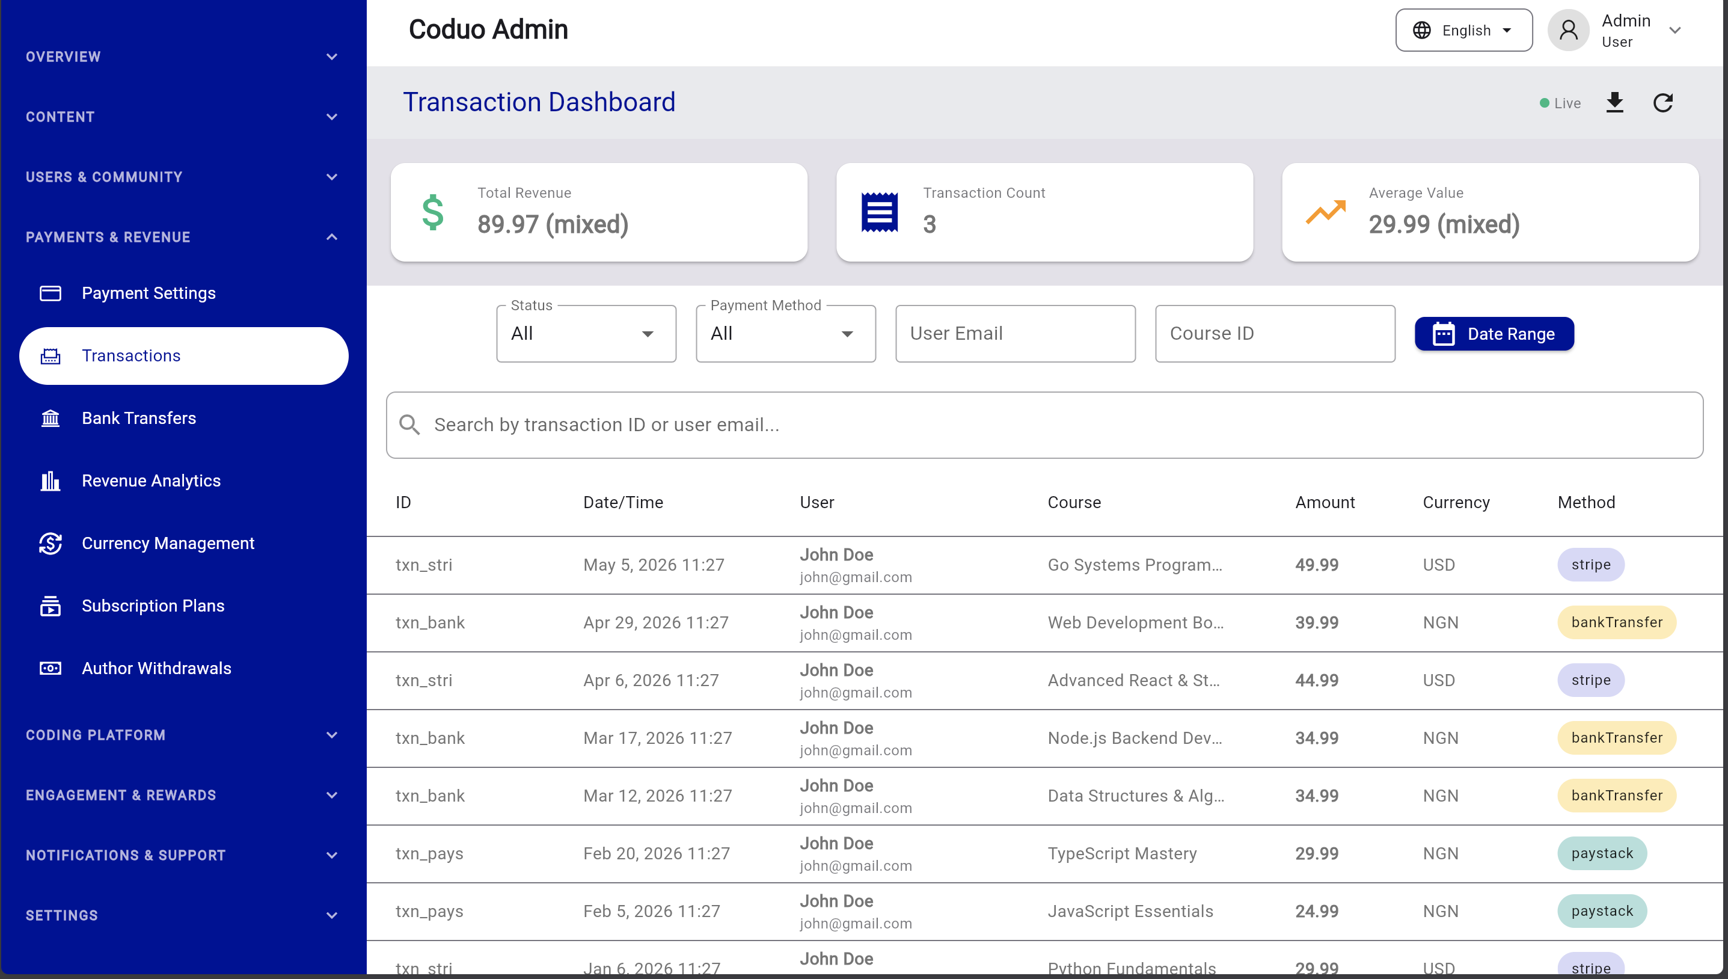Go to Bank Transfers

(183, 418)
